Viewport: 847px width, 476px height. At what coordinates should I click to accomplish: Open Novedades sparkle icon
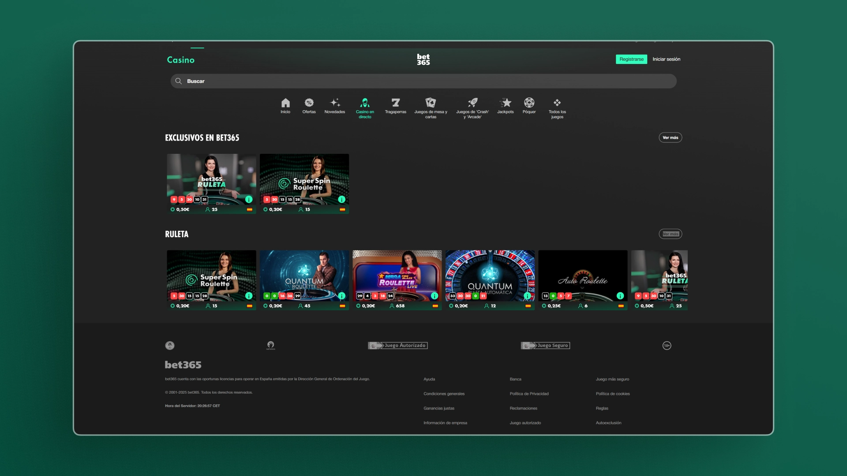click(x=335, y=103)
